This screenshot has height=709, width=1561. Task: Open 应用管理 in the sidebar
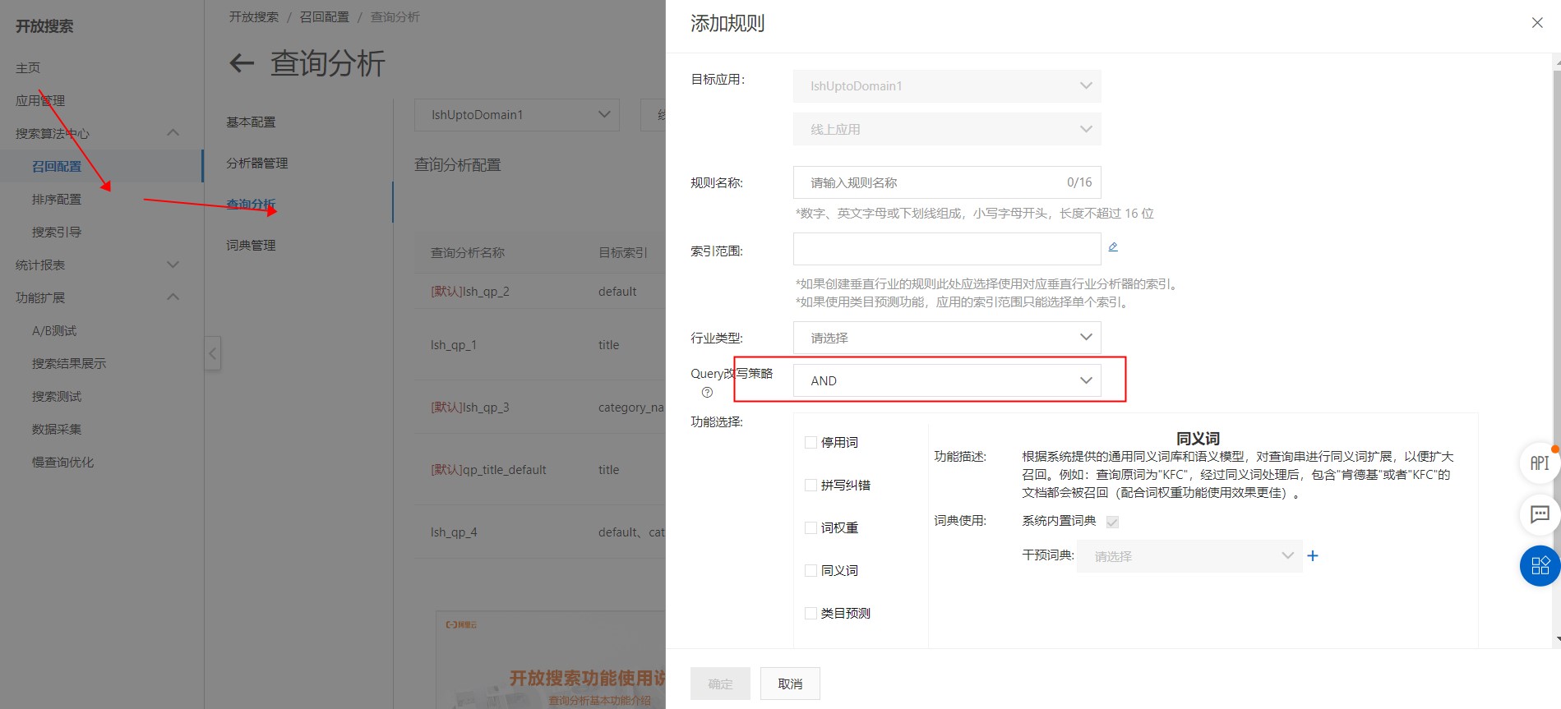click(x=40, y=100)
